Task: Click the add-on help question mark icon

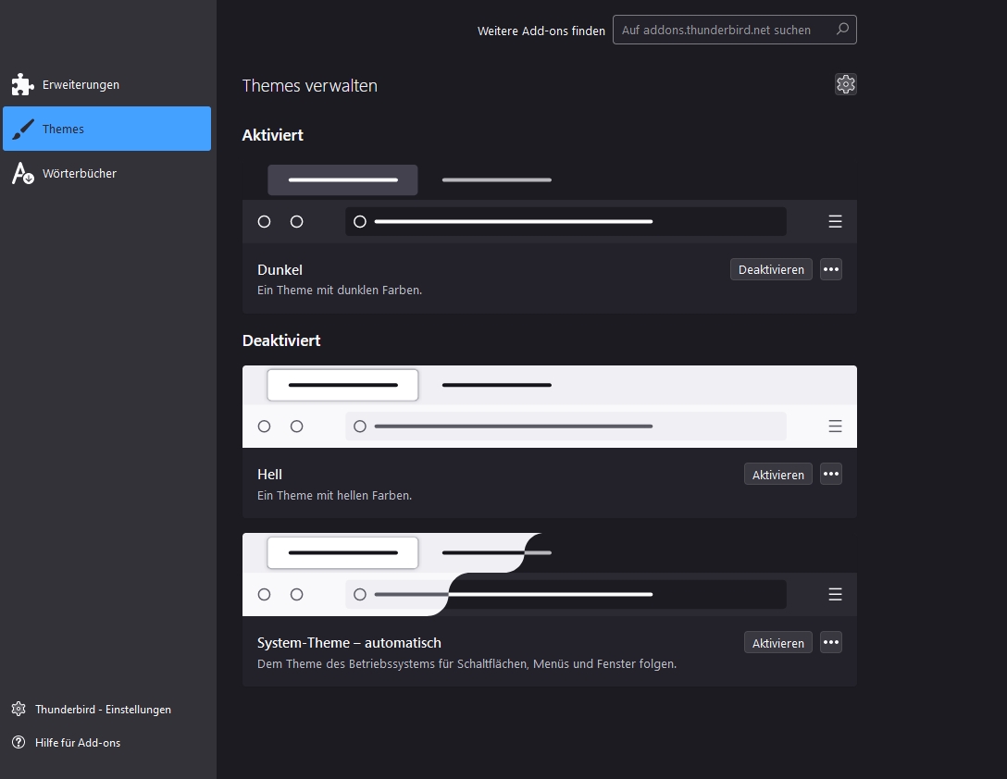Action: (x=19, y=742)
